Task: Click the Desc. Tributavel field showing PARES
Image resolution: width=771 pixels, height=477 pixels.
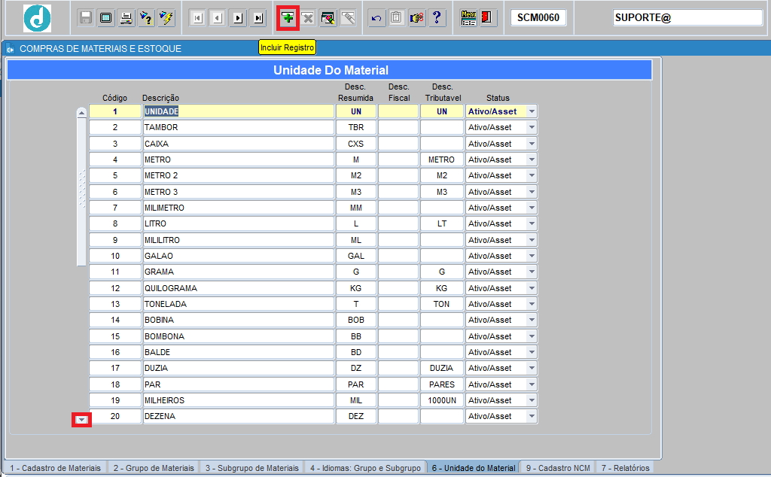Action: coord(441,384)
